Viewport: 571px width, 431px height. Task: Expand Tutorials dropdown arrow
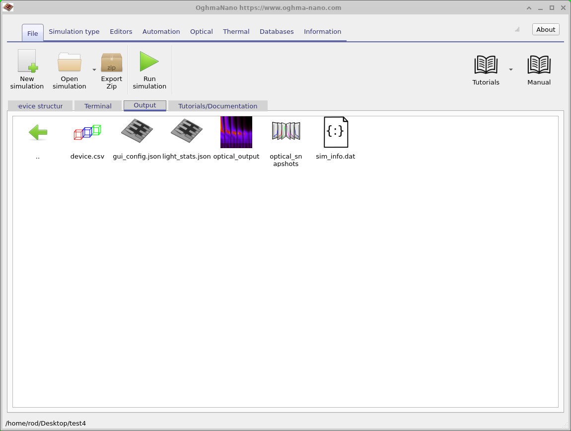(x=511, y=70)
